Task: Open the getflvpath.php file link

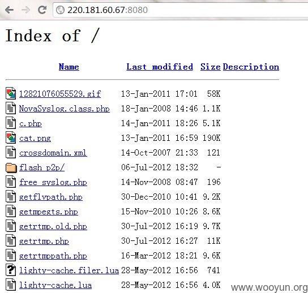Action: pyautogui.click(x=51, y=197)
